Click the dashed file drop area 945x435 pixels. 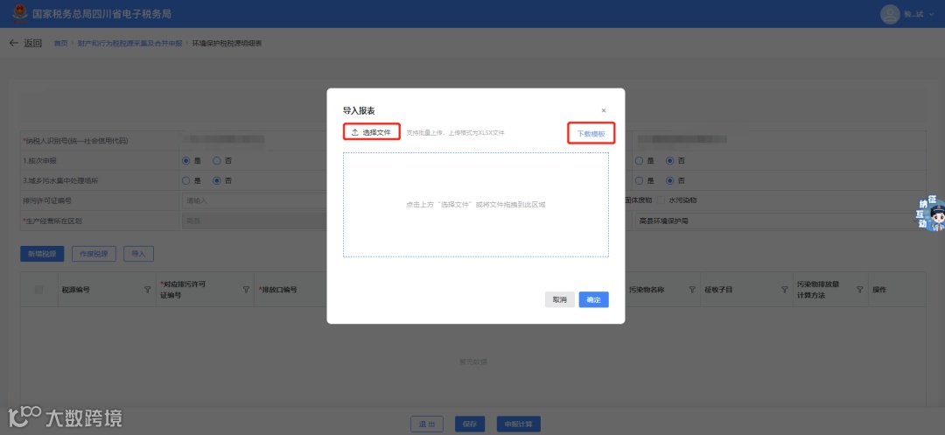[476, 205]
